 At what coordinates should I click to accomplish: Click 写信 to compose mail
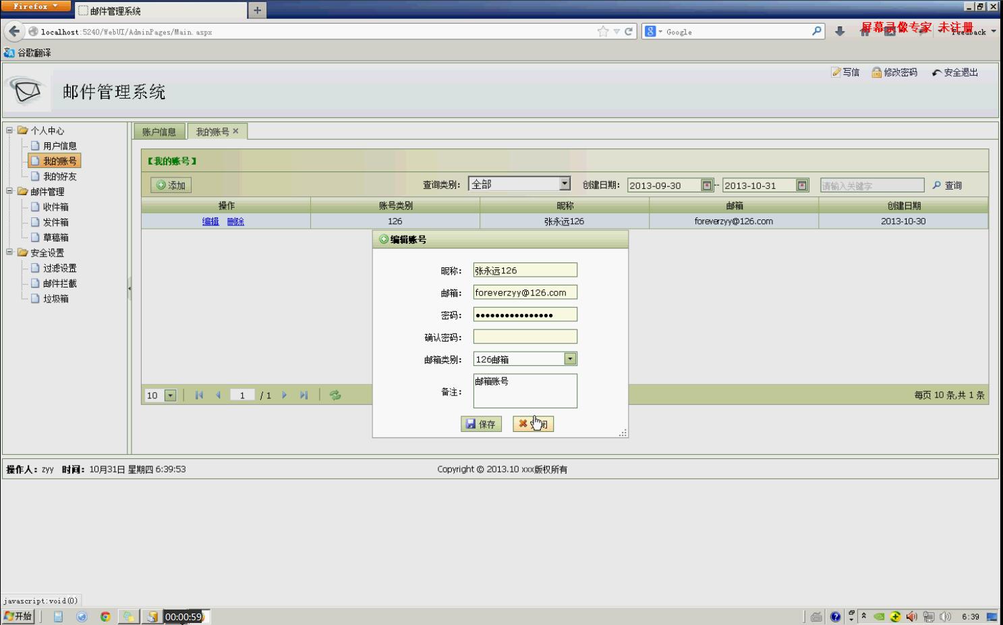pos(845,72)
